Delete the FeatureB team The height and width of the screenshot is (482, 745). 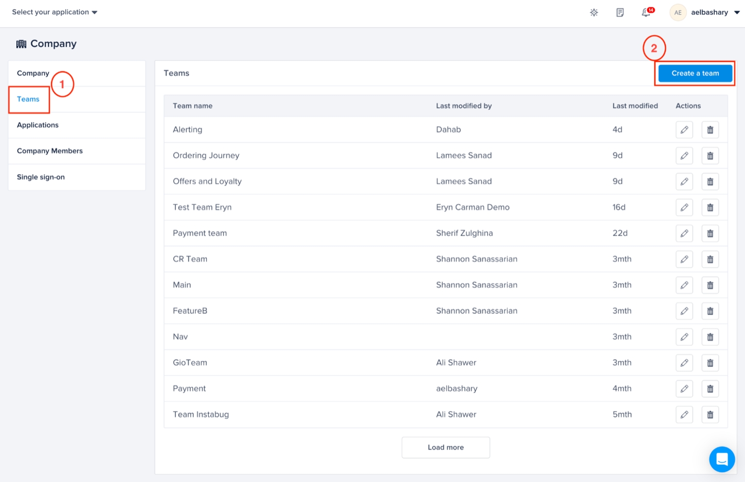pos(710,311)
